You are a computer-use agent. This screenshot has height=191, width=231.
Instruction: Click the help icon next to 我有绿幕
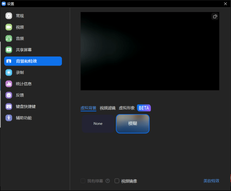[108, 181]
